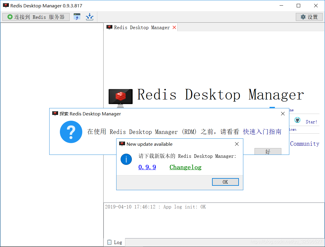Image resolution: width=325 pixels, height=247 pixels.
Task: Click the app icon in the title bar
Action: pyautogui.click(x=6, y=5)
